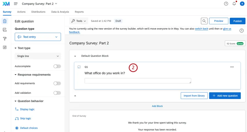Open the Text entry question type dropdown

pyautogui.click(x=38, y=37)
